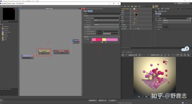192x104 pixels.
Task: Click the red Redshift camera tag icon
Action: 134,11
